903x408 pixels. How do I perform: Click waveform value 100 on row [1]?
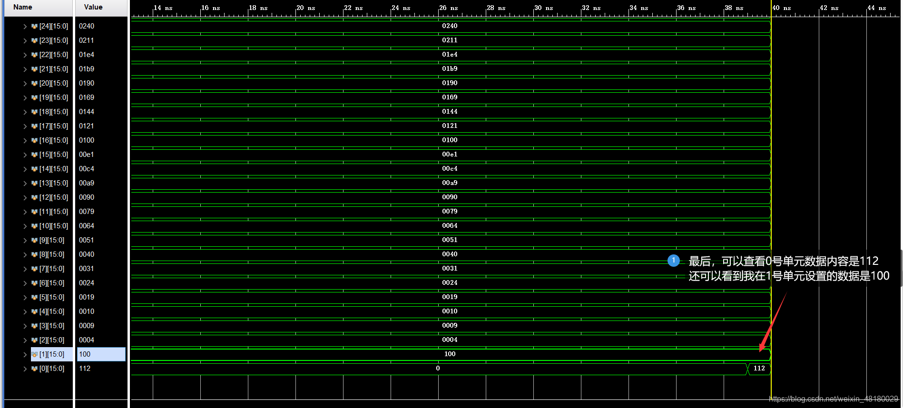click(x=450, y=354)
